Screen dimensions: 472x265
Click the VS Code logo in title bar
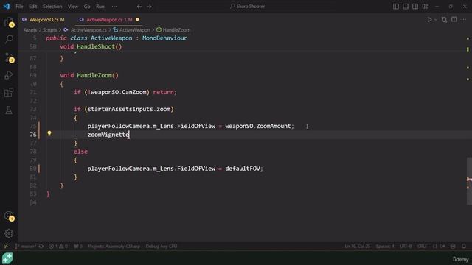tap(7, 7)
